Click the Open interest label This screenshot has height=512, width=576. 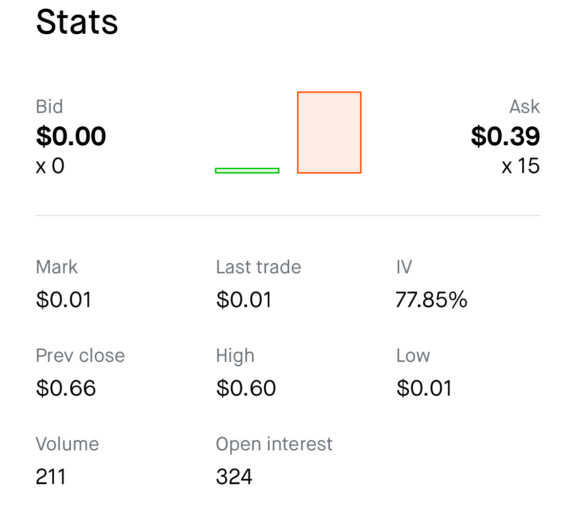click(x=274, y=445)
